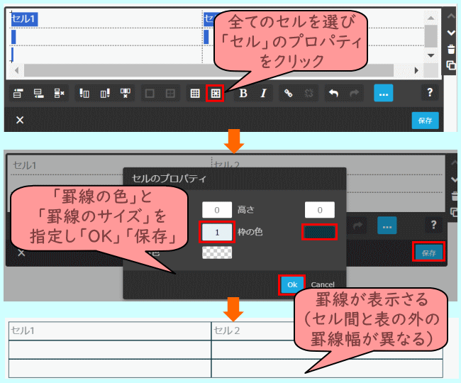Click the highlighted セル1 cell in the top editor

click(24, 19)
